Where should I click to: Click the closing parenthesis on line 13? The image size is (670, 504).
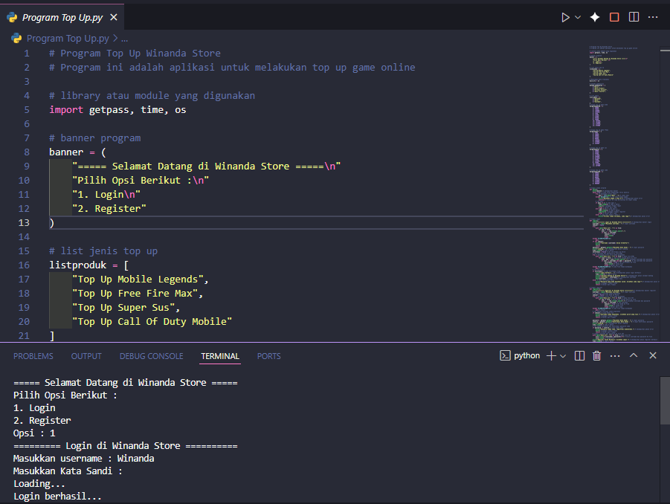click(52, 223)
